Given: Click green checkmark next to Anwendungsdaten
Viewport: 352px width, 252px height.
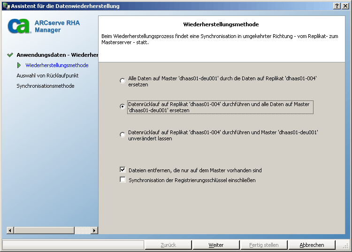Looking at the screenshot, I should [x=10, y=55].
